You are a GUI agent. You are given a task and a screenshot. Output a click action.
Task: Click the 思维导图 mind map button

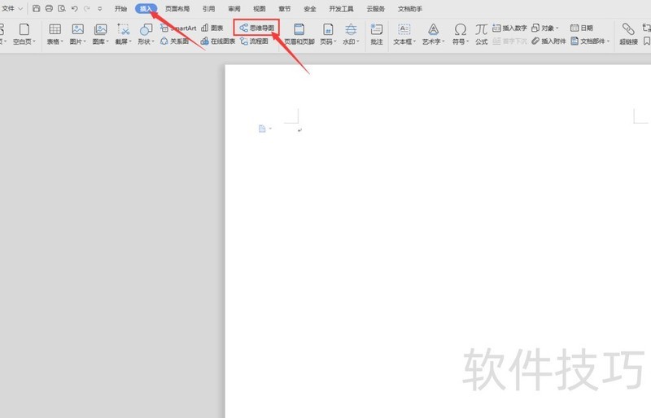pyautogui.click(x=256, y=28)
